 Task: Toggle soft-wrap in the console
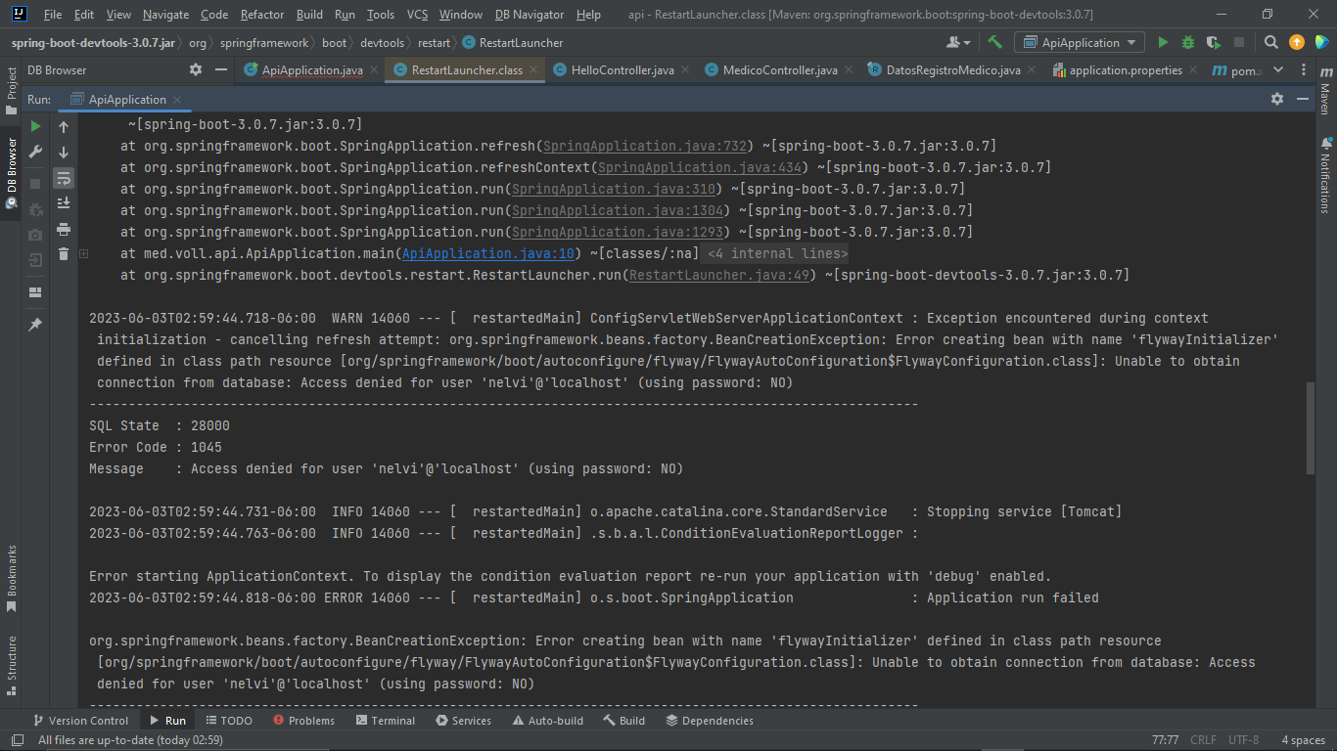(x=64, y=178)
